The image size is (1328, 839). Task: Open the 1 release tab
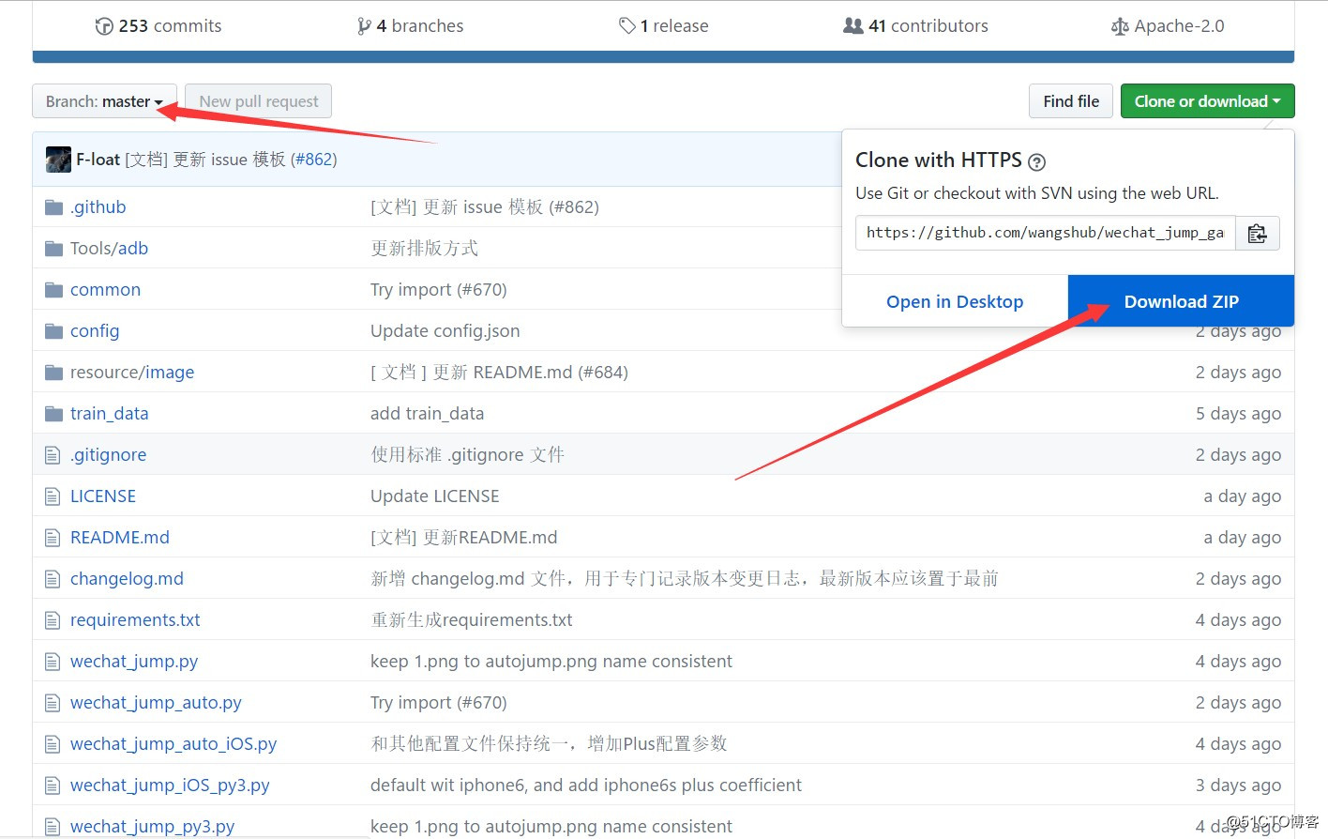point(664,26)
